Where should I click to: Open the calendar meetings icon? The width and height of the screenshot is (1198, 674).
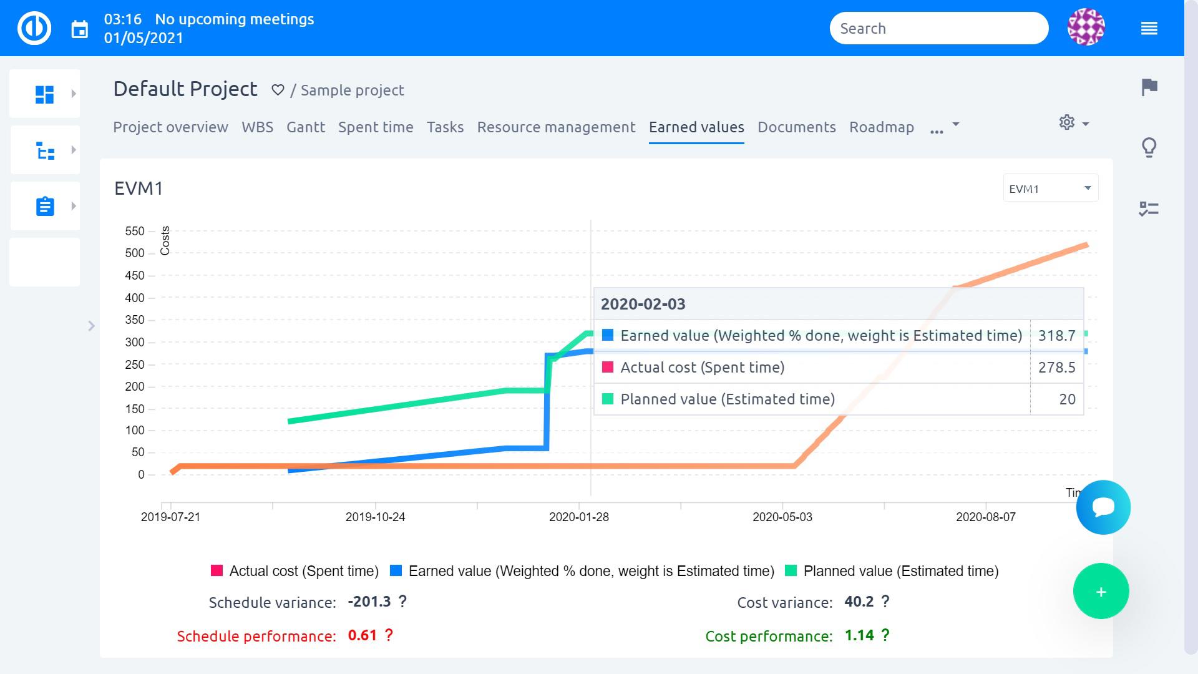coord(80,29)
